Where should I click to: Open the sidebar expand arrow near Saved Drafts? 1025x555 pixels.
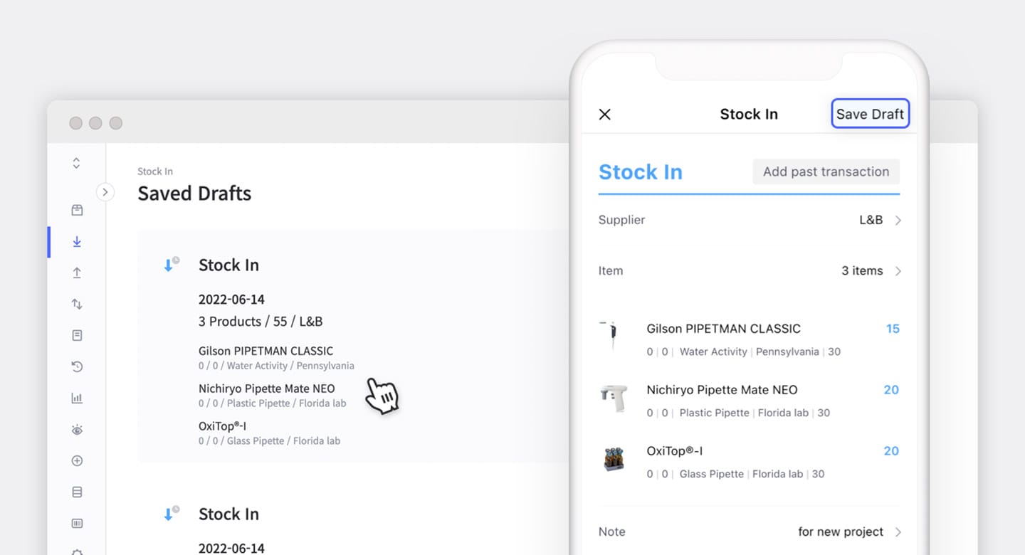105,192
